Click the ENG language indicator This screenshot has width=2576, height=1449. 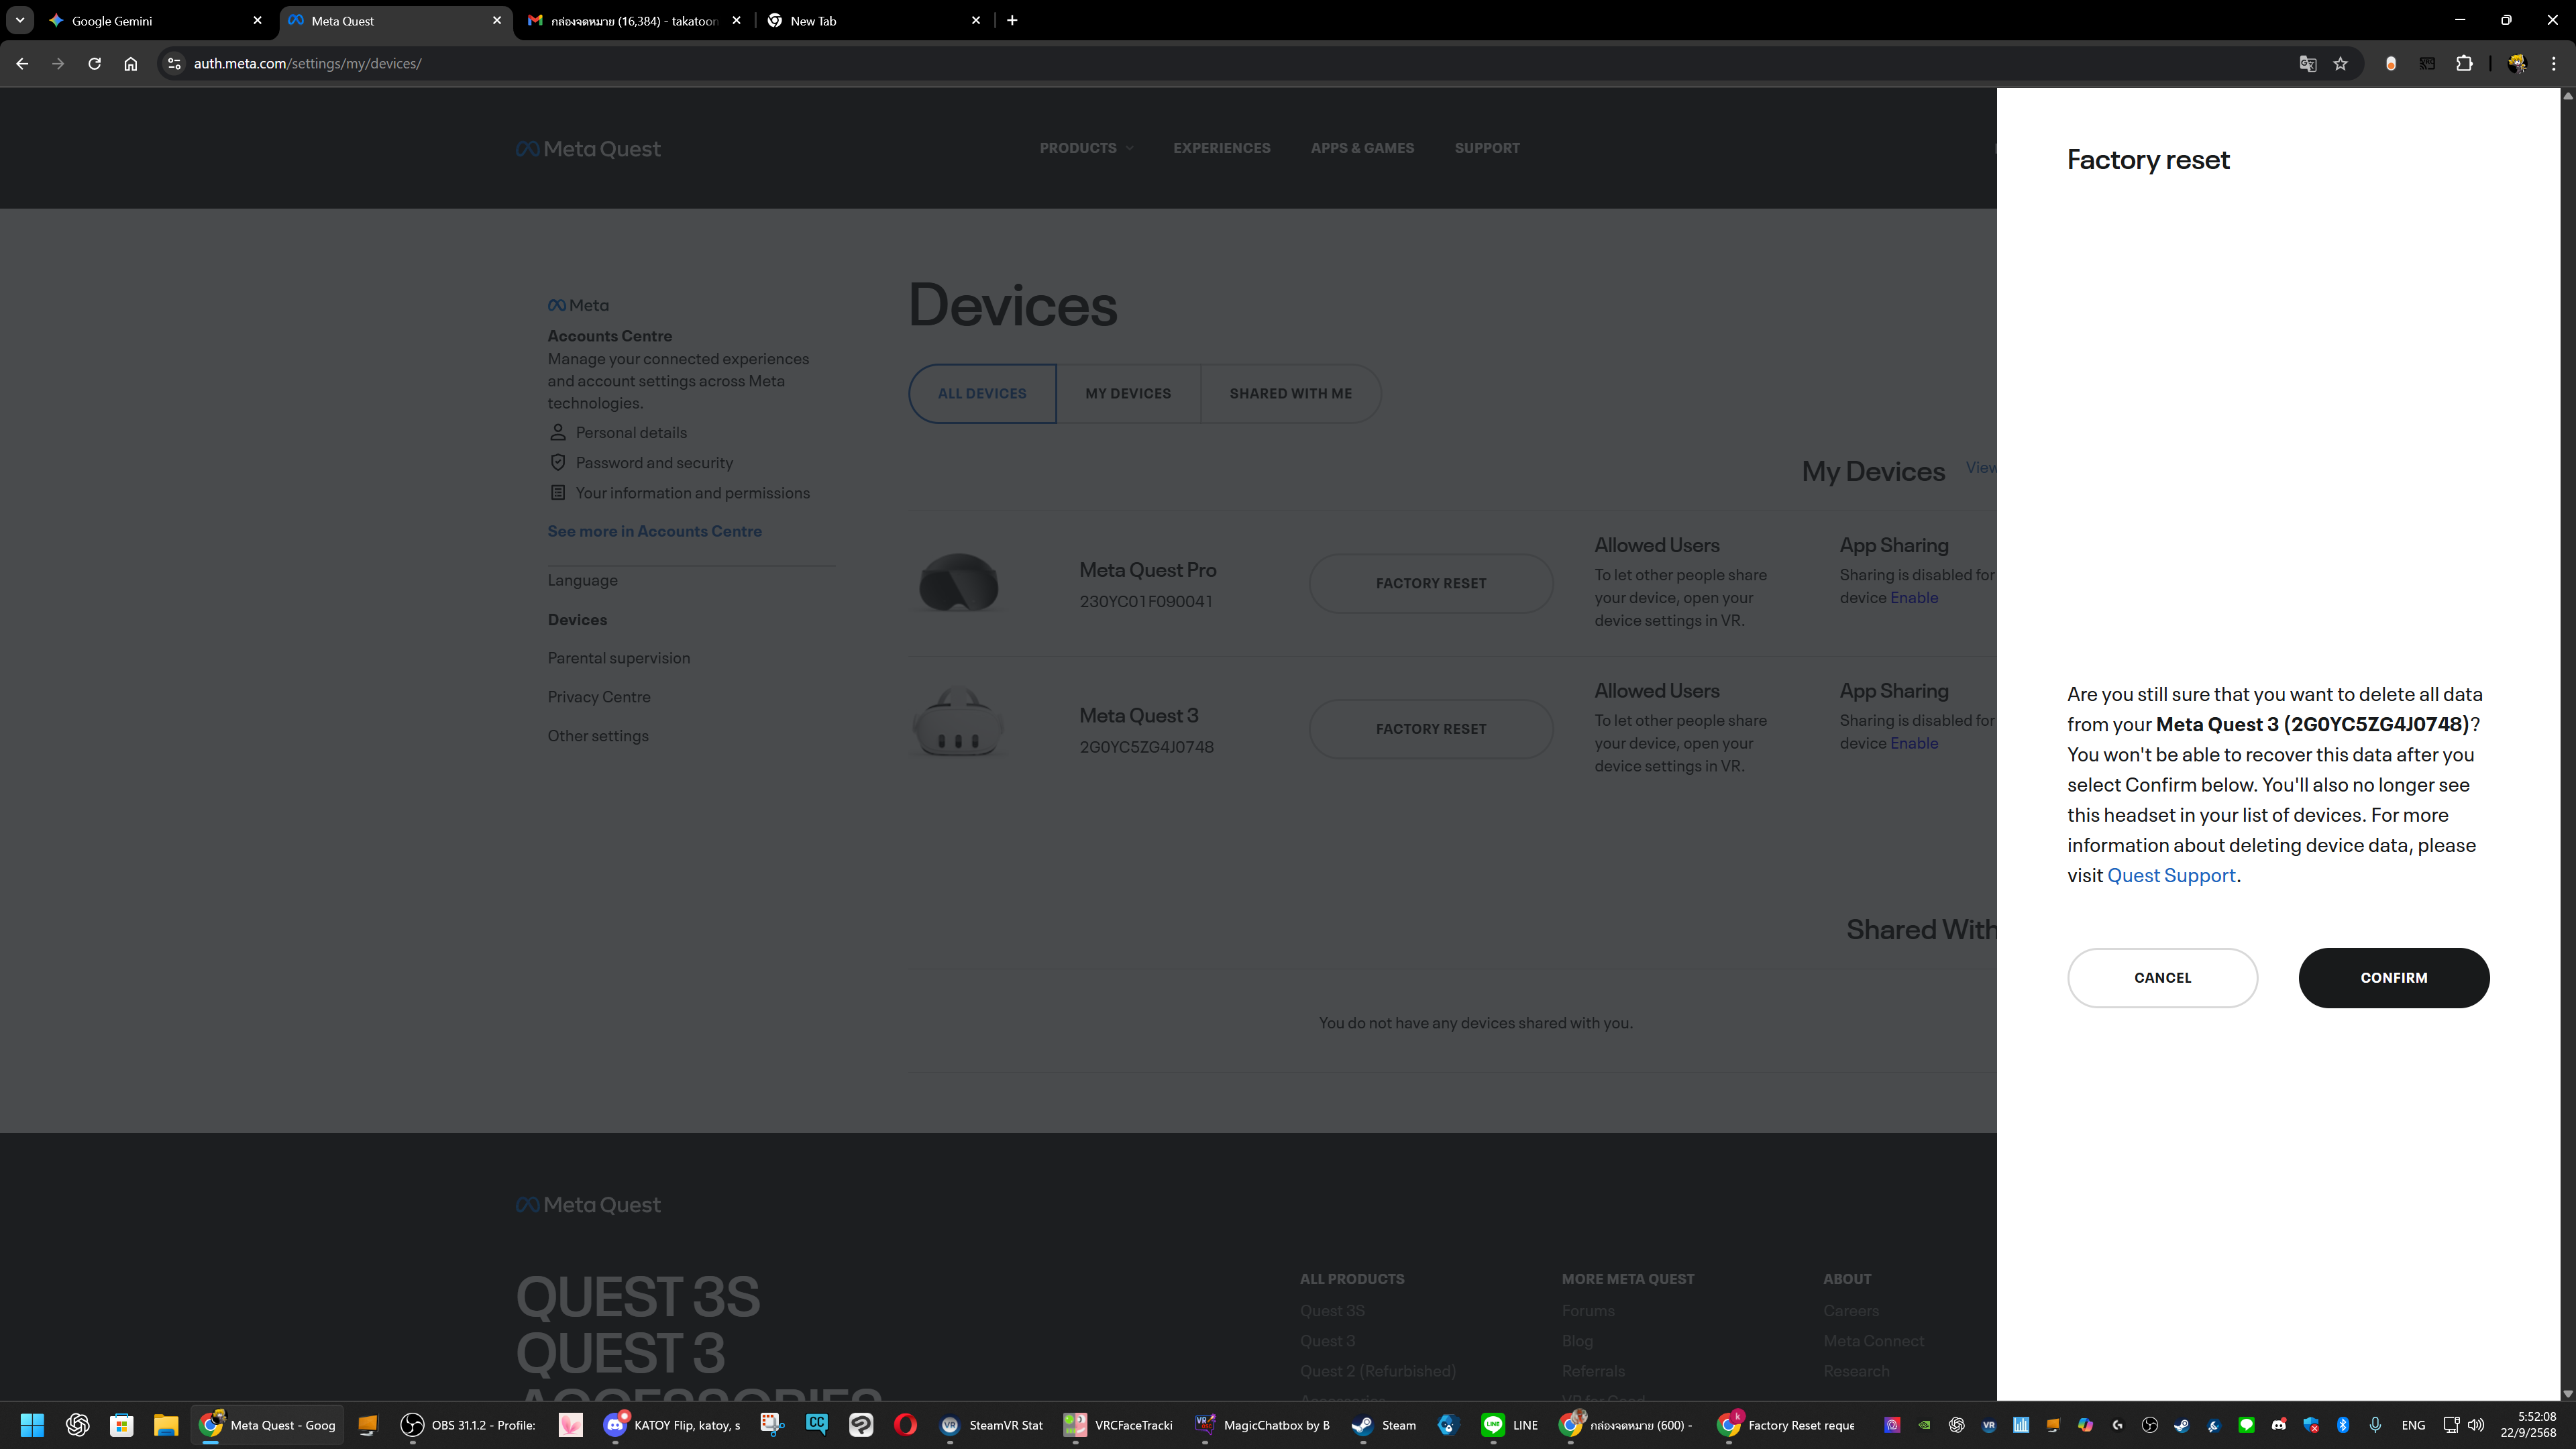pos(2413,1425)
